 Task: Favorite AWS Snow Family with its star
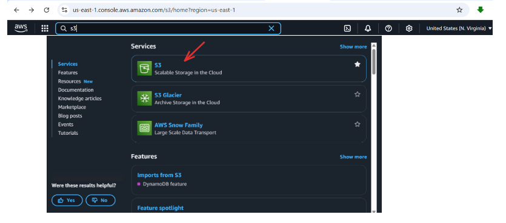point(358,124)
